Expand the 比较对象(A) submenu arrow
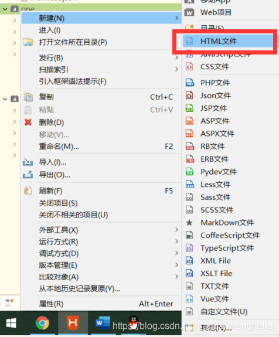 tap(176, 277)
